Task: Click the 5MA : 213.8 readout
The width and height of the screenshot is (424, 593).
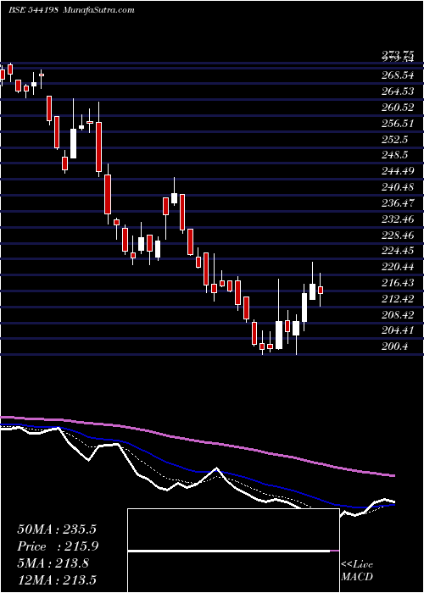Action: [x=53, y=563]
